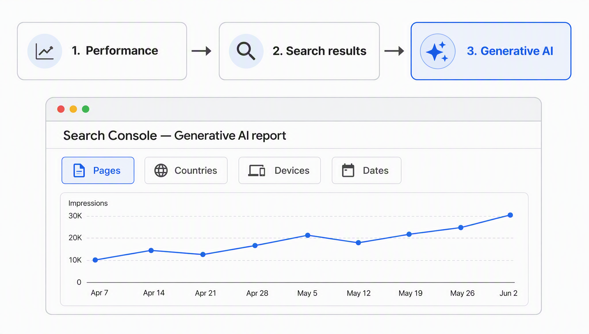Select the Jun 2 data point

click(x=510, y=215)
